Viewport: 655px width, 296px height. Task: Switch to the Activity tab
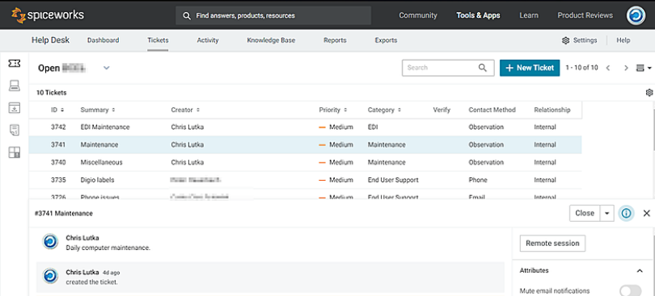(208, 40)
